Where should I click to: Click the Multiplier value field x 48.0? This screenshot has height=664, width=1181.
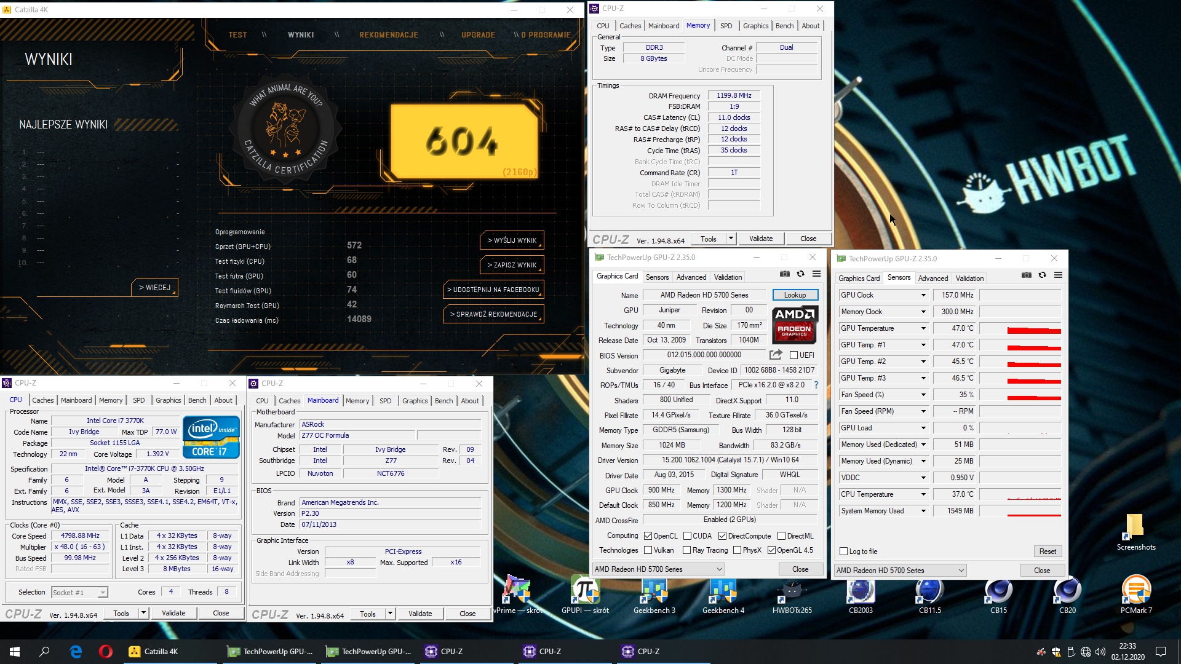80,547
